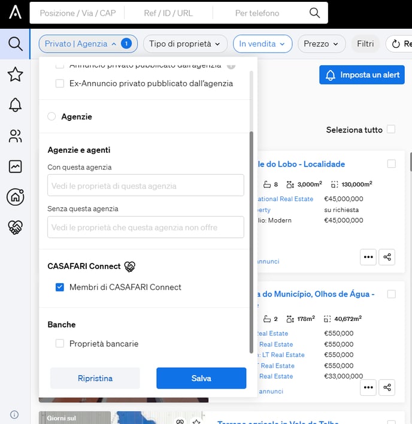
Task: Select the Agenzie radio option
Action: (x=51, y=116)
